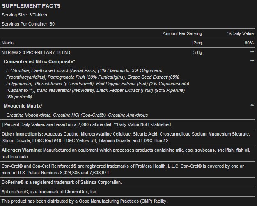Click the 60% daily value figure
This screenshot has height=206, width=257.
point(249,43)
